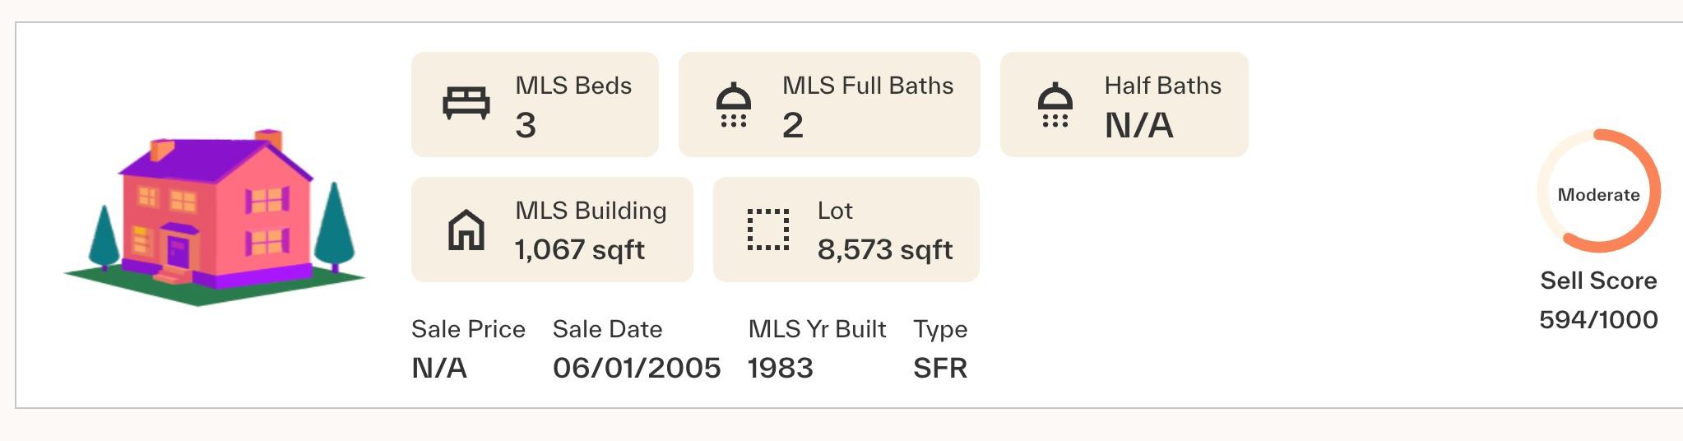Screen dimensions: 1683x441
Task: Click the 1,067 sqft building size
Action: click(580, 249)
